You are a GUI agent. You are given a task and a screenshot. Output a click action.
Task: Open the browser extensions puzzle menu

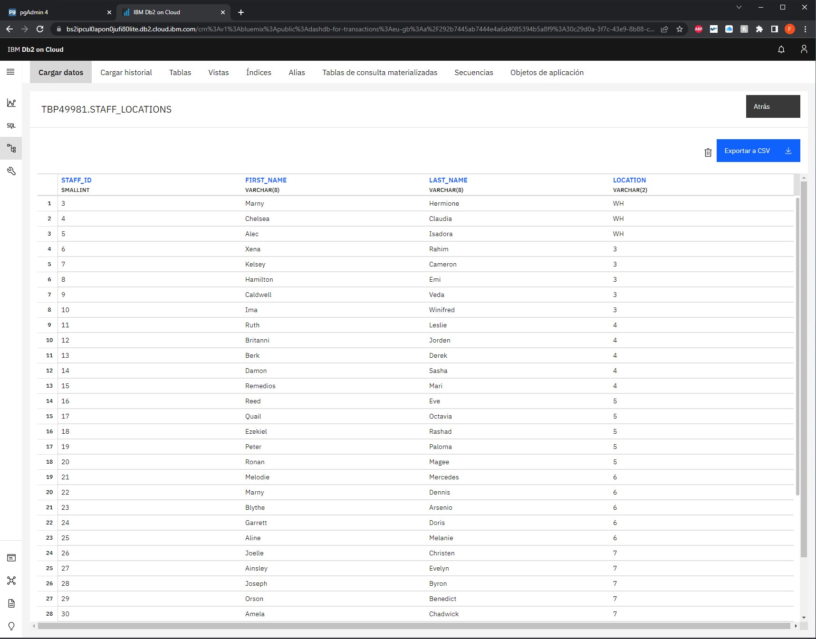pos(758,29)
